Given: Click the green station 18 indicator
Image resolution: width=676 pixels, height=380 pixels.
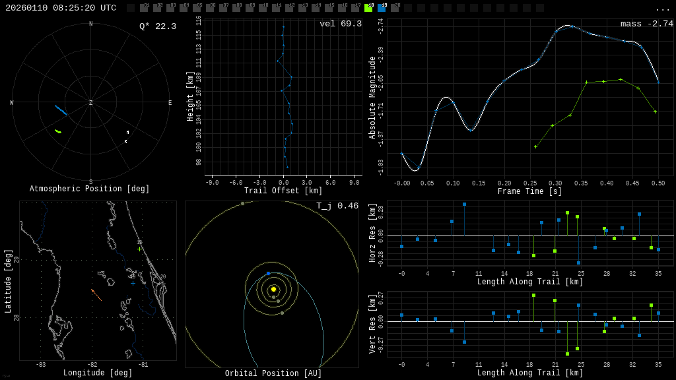Looking at the screenshot, I should click(368, 8).
